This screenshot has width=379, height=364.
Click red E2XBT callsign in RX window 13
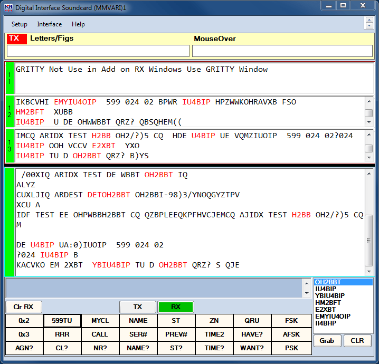click(103, 146)
